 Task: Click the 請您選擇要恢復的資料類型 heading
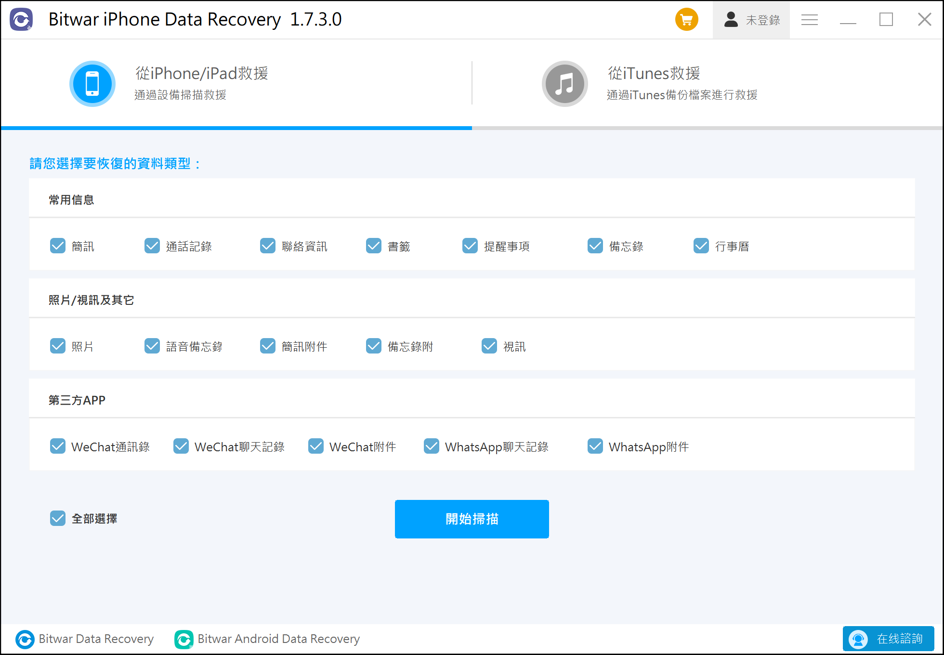tap(115, 164)
